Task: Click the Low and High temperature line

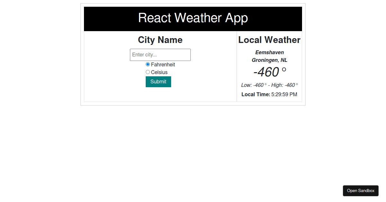Action: (270, 85)
